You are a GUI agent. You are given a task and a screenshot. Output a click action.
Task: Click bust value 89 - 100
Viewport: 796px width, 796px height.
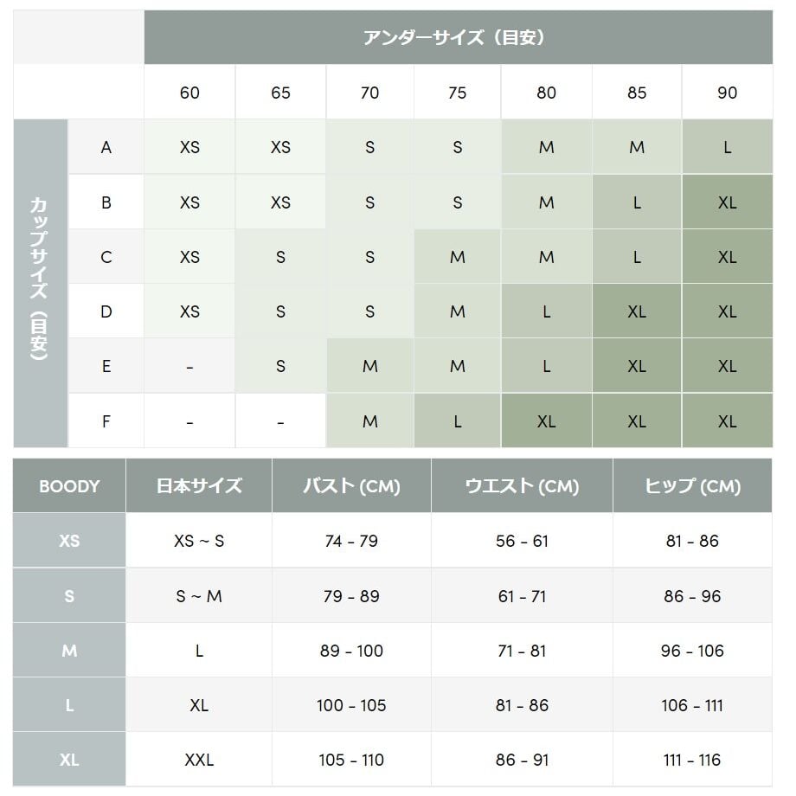point(351,651)
